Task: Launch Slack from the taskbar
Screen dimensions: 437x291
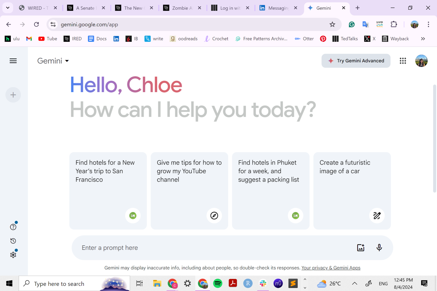Action: point(263,283)
